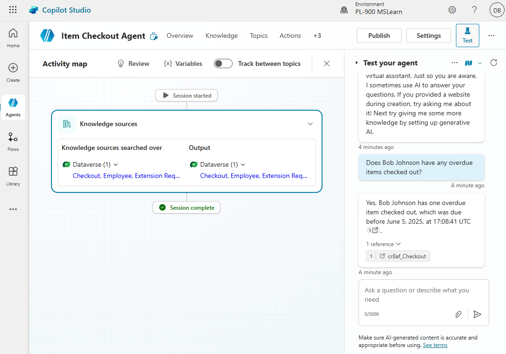Send the message with the arrow icon

477,314
